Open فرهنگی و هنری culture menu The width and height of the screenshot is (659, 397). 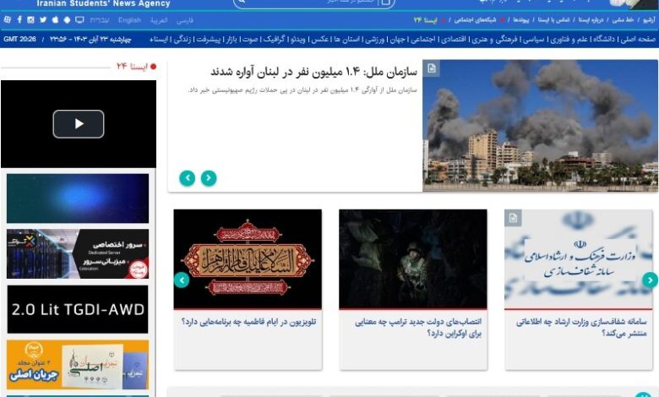pos(494,39)
